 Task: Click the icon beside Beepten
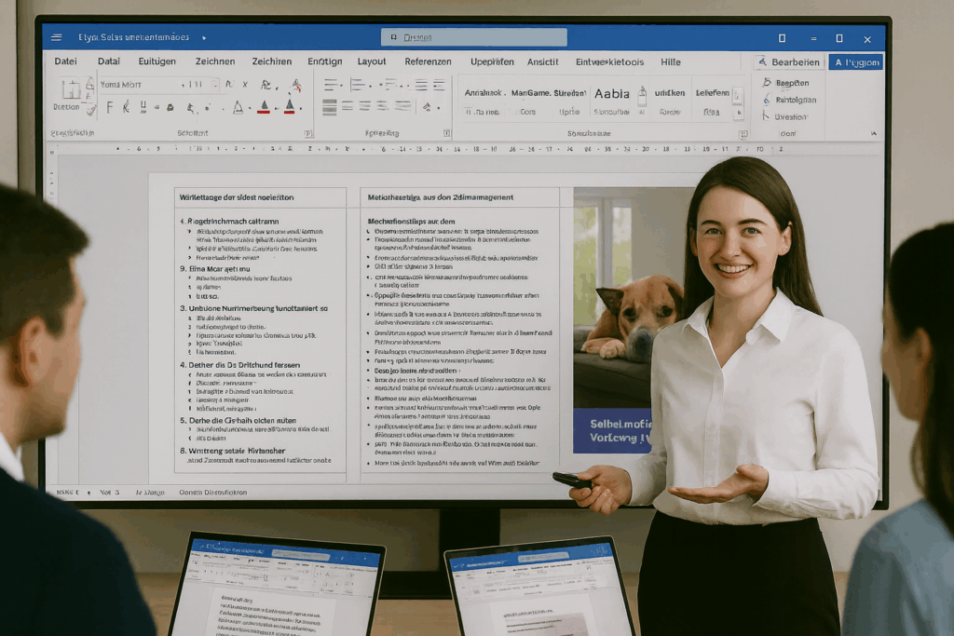[767, 83]
